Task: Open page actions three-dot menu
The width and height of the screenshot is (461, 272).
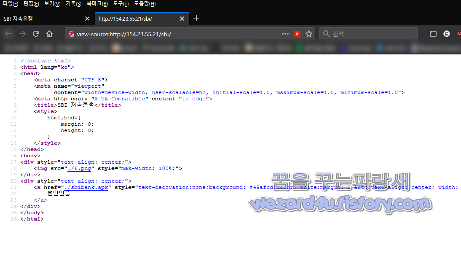Action: coord(285,34)
